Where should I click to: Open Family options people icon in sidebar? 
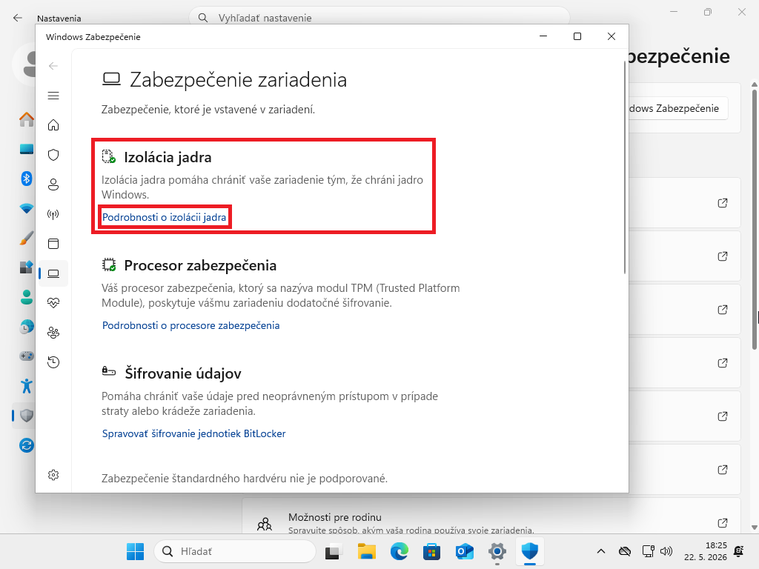tap(53, 333)
